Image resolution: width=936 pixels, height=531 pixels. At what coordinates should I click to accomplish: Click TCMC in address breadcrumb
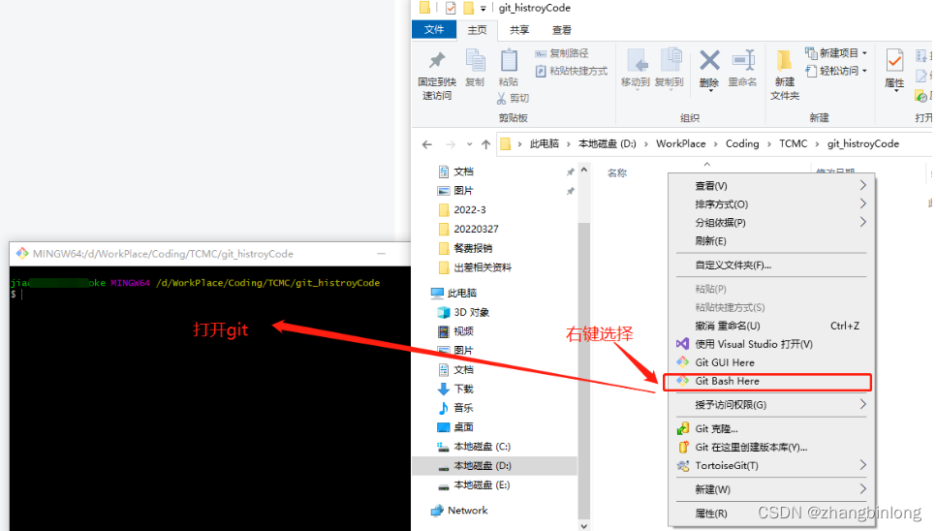tap(793, 143)
